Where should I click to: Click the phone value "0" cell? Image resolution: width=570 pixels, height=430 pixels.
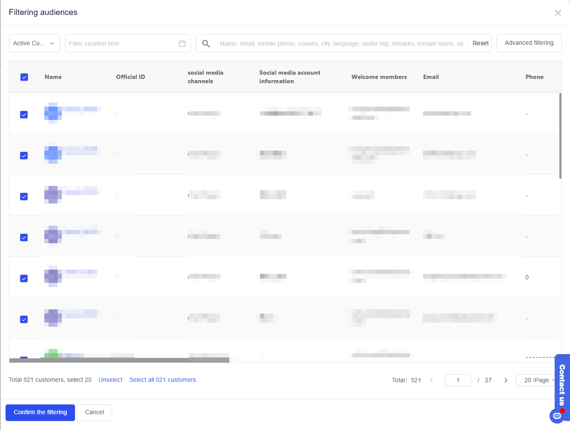coord(527,278)
